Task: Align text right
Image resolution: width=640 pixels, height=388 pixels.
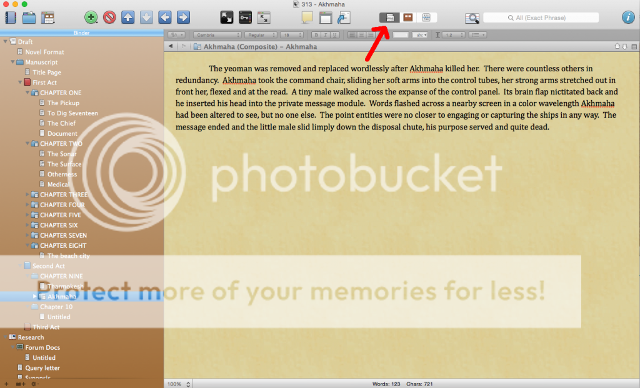Action: click(x=371, y=35)
